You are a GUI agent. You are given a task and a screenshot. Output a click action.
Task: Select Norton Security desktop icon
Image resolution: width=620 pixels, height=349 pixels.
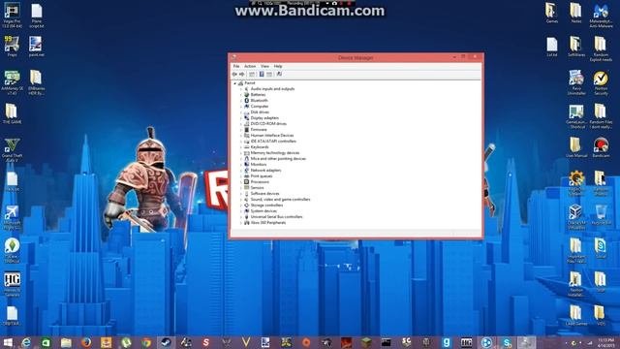pyautogui.click(x=601, y=82)
